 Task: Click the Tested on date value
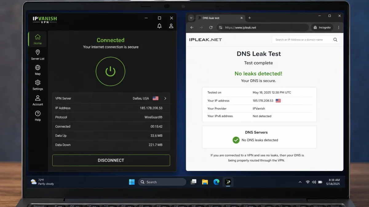[x=272, y=92]
